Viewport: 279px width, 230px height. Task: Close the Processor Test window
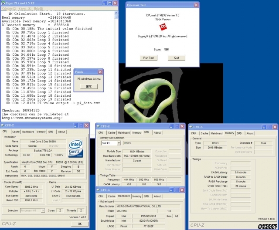coord(196,5)
